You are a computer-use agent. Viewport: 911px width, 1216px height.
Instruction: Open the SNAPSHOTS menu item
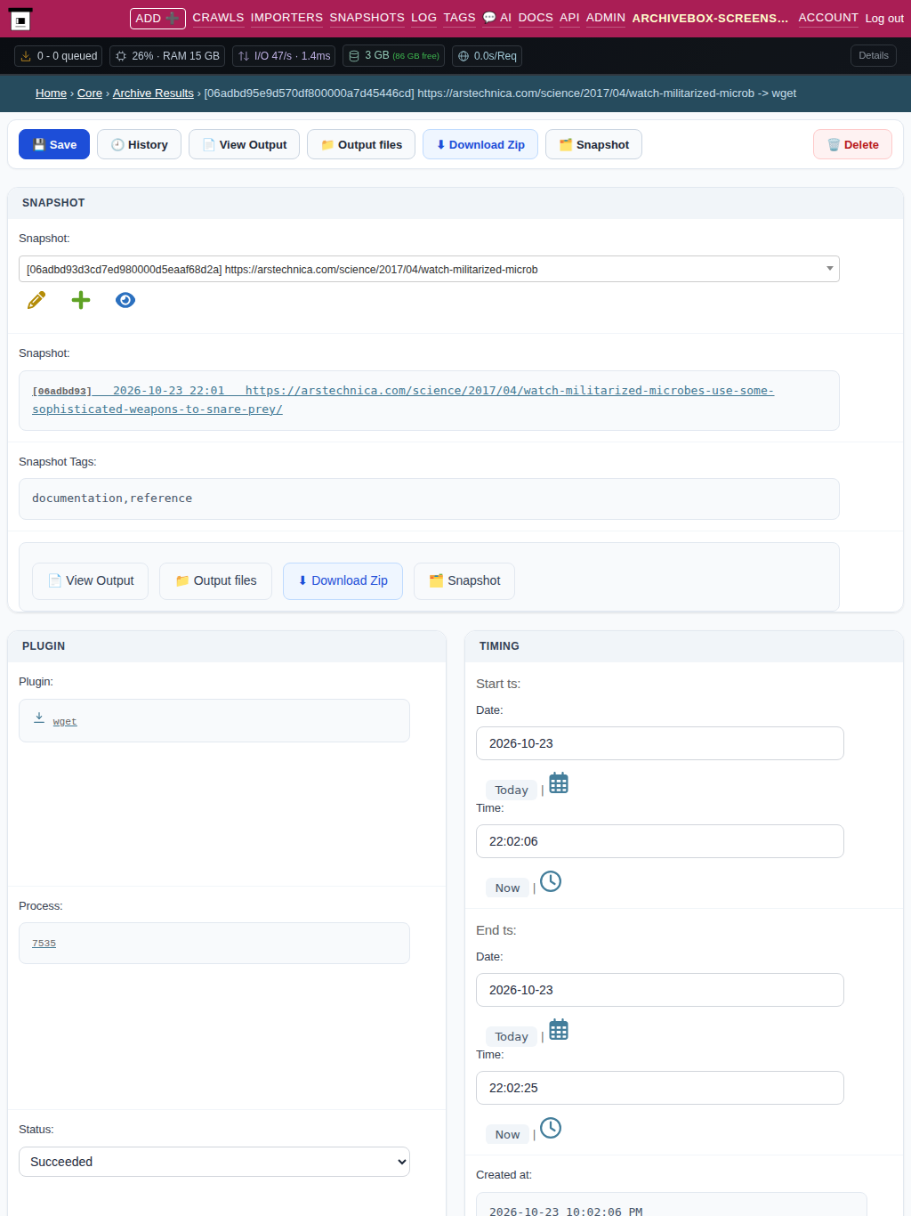367,18
